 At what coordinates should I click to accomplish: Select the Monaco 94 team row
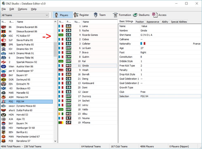[x=27, y=97]
